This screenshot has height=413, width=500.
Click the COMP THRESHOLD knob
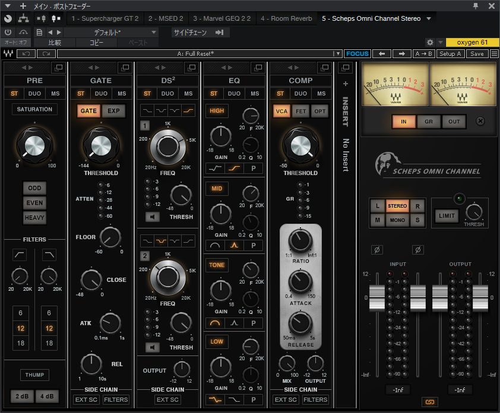click(x=300, y=145)
